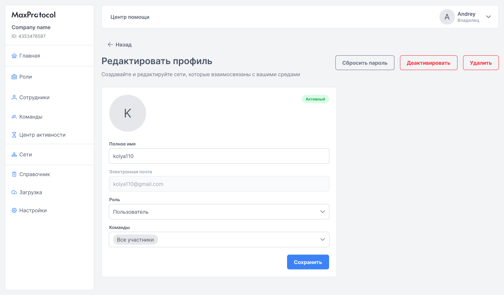Click the Удалить button
The width and height of the screenshot is (504, 295).
481,63
